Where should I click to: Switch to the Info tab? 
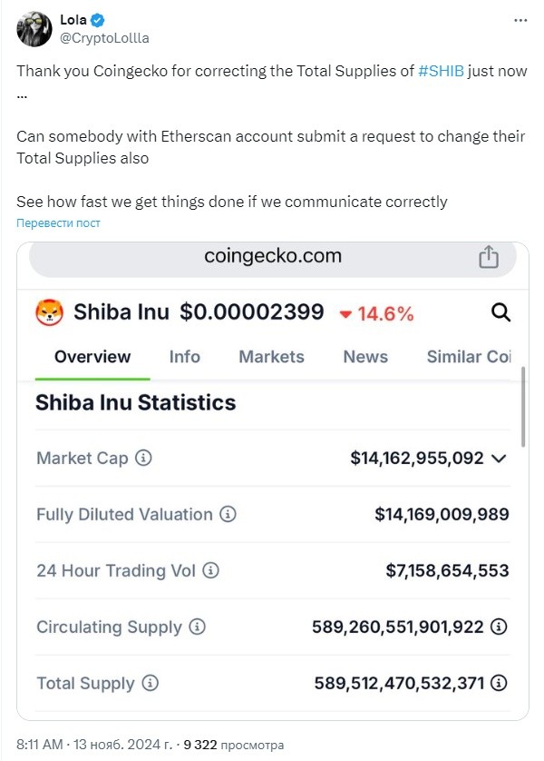185,357
